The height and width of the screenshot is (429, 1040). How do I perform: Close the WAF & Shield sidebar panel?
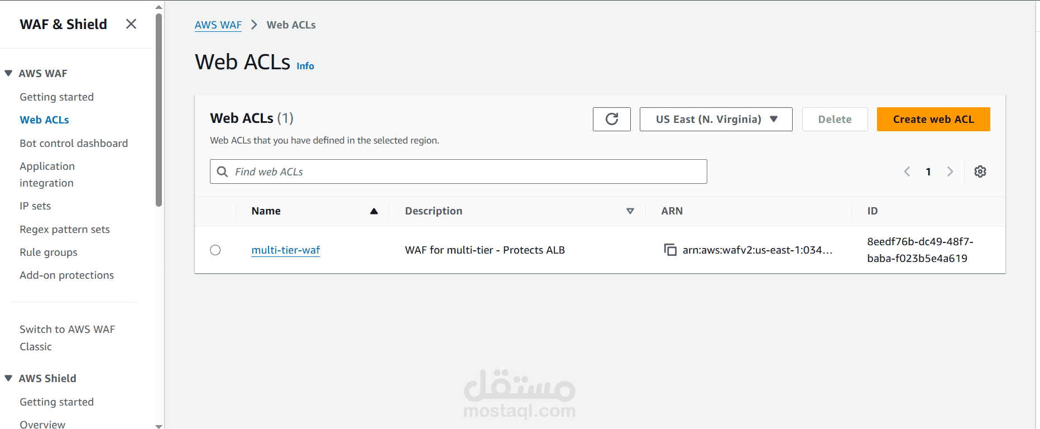(x=131, y=24)
